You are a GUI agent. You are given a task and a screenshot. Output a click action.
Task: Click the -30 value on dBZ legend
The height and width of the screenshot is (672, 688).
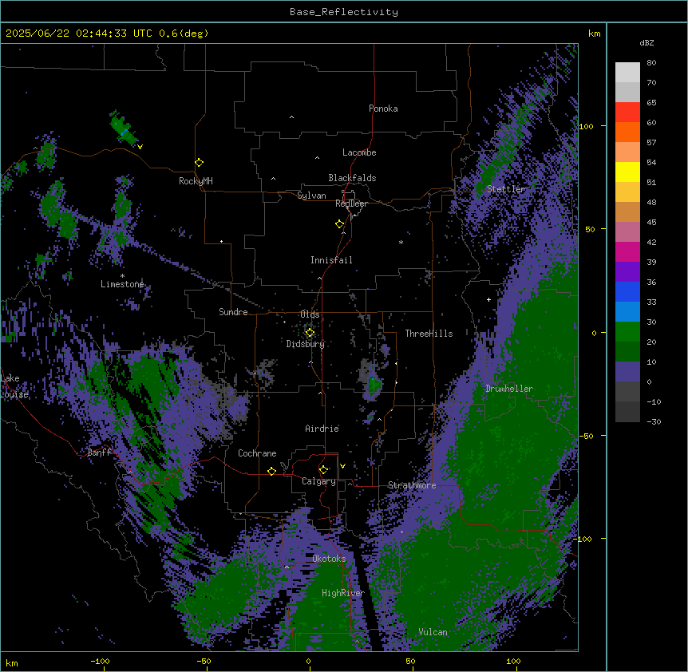pyautogui.click(x=654, y=421)
